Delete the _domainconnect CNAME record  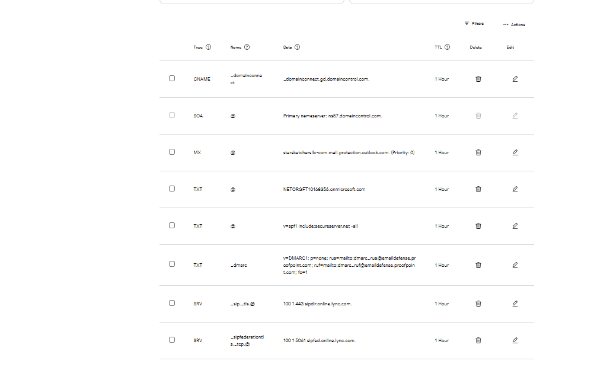[478, 79]
